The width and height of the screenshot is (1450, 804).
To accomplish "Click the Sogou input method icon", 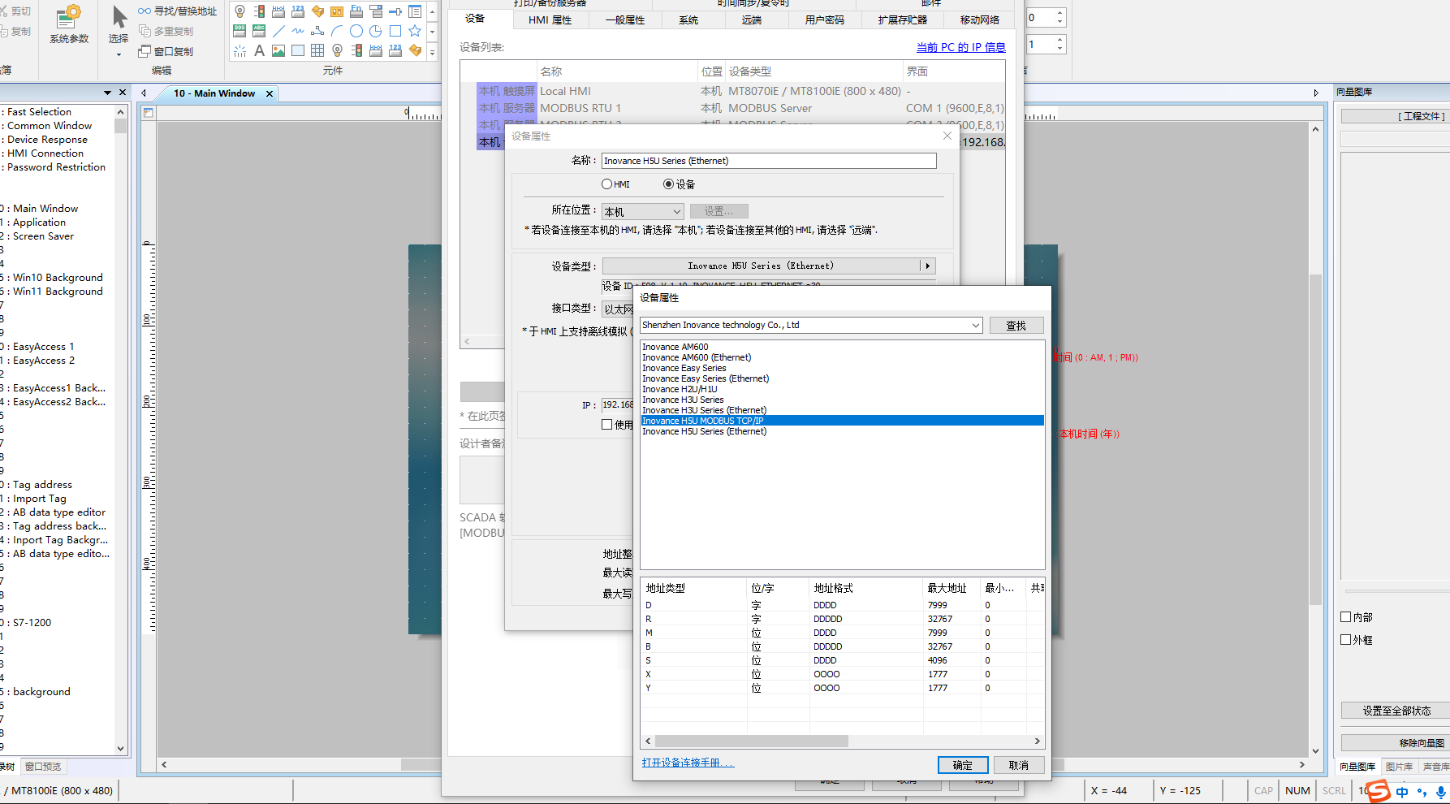I will [1379, 791].
